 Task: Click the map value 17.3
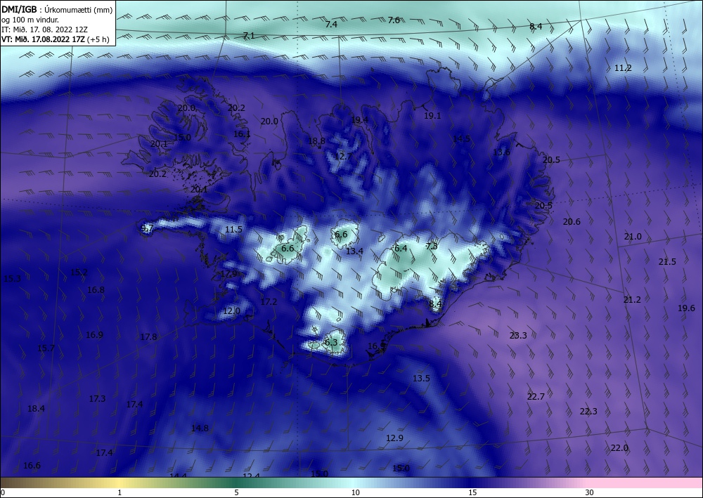[x=97, y=398]
